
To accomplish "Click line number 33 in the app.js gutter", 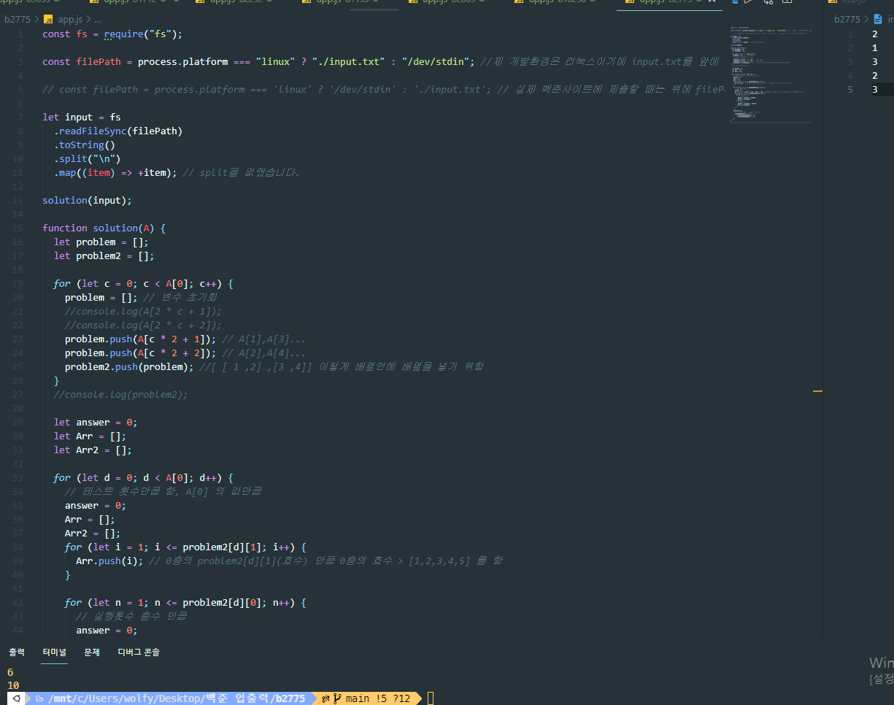I will pos(18,477).
